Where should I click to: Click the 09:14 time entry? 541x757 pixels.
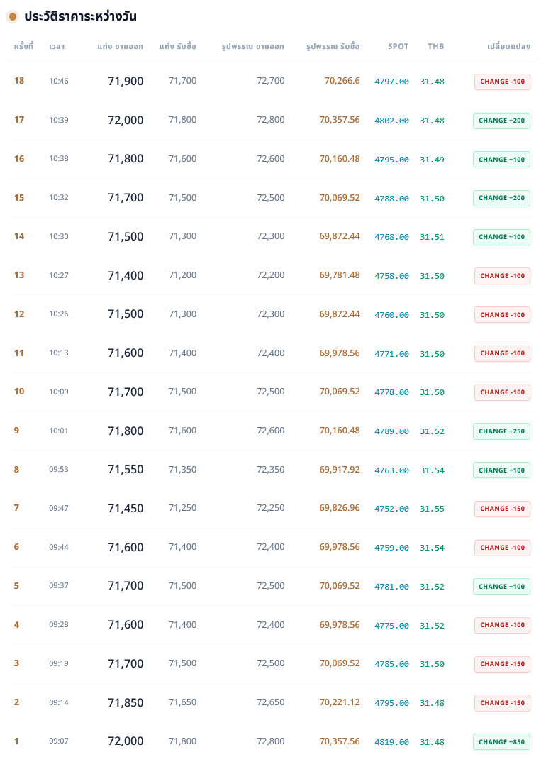[x=59, y=702]
